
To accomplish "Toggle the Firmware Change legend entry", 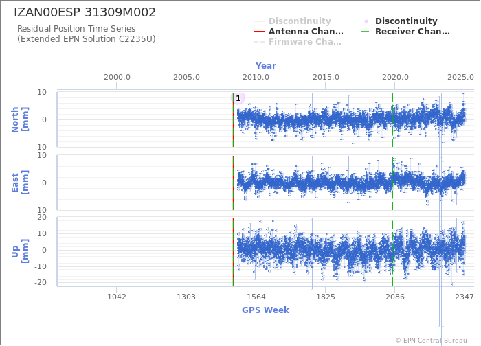I will tap(298, 42).
